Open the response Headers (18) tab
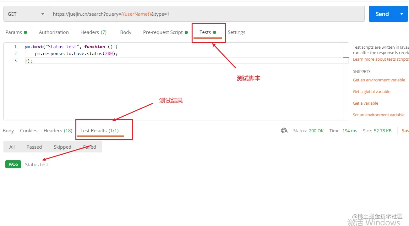409x226 pixels. click(58, 131)
